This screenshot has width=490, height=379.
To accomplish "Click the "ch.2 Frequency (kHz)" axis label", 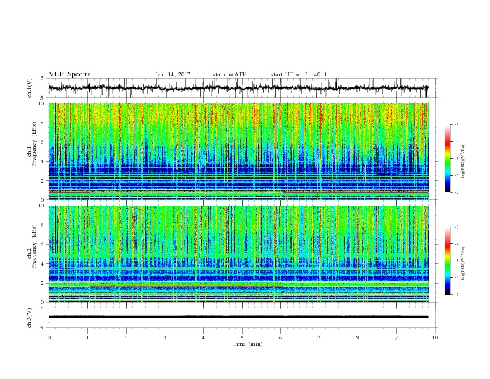I will tap(32, 246).
